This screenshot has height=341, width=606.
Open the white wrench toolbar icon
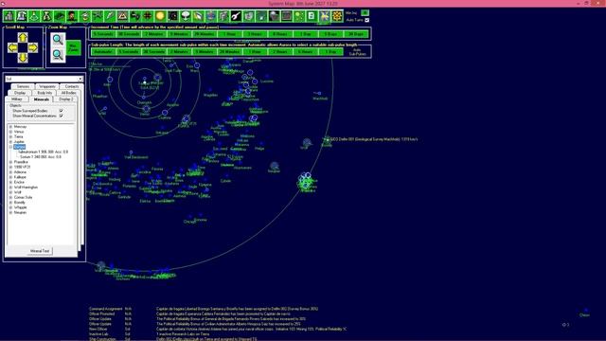pos(236,16)
